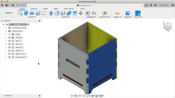Expand the Base1:1 node
Image resolution: width=175 pixels, height=98 pixels.
(x=6, y=41)
